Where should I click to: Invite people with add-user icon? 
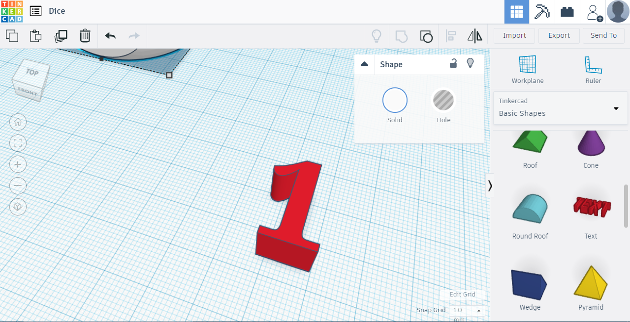[594, 12]
